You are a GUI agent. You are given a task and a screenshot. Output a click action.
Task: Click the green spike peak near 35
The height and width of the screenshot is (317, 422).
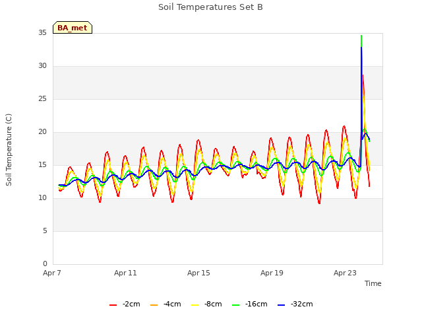361,36
